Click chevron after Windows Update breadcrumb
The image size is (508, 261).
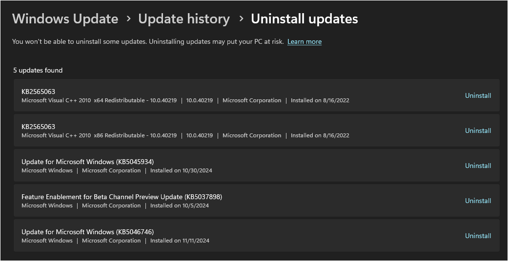pos(128,19)
